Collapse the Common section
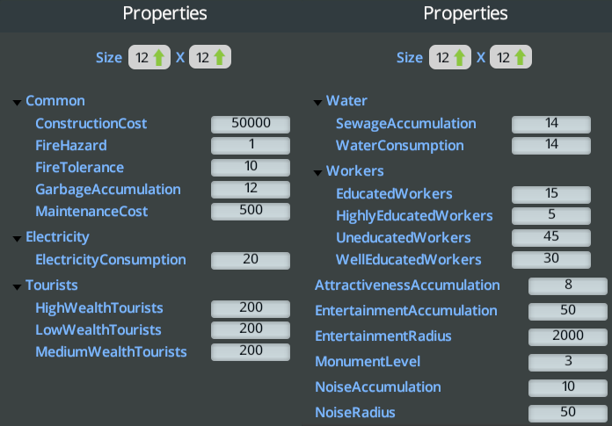This screenshot has height=426, width=612. [17, 102]
